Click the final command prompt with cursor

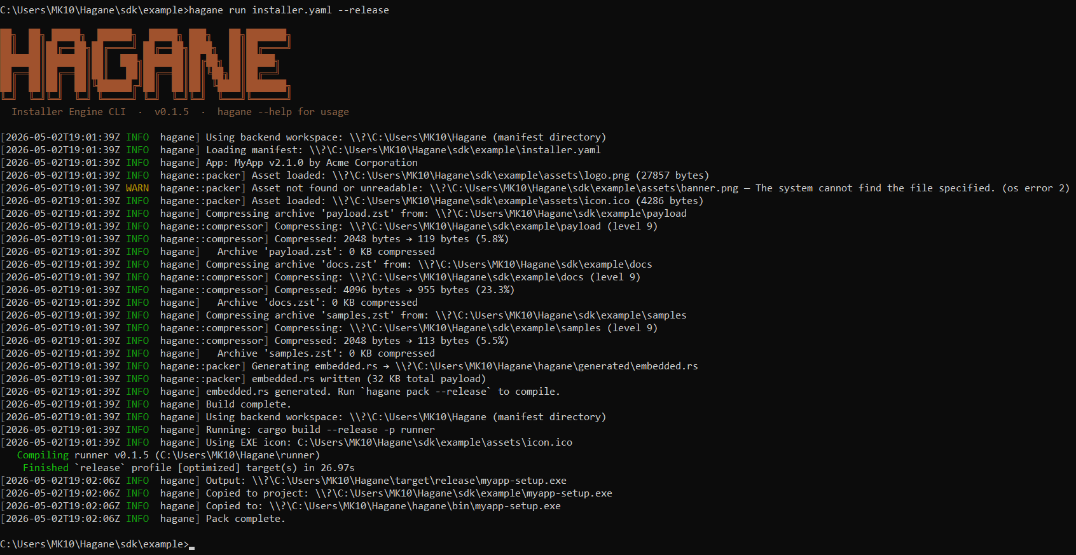pyautogui.click(x=97, y=544)
